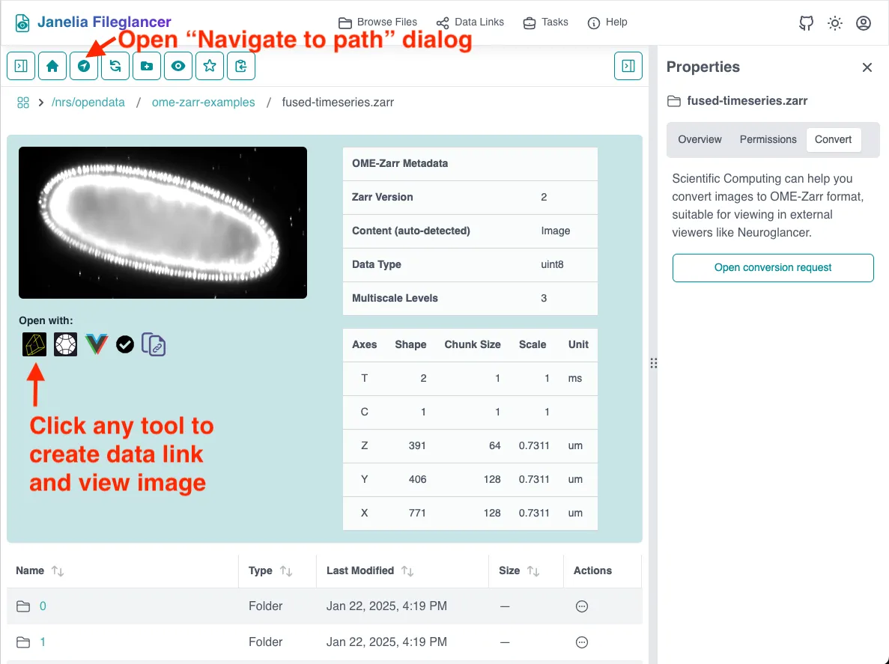This screenshot has height=664, width=889.
Task: Refresh the file list
Action: pos(115,66)
